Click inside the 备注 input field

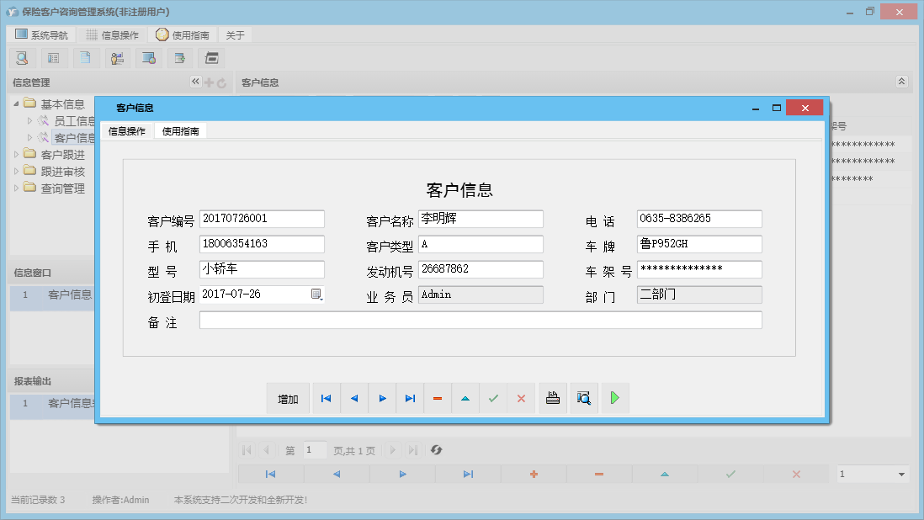[480, 320]
